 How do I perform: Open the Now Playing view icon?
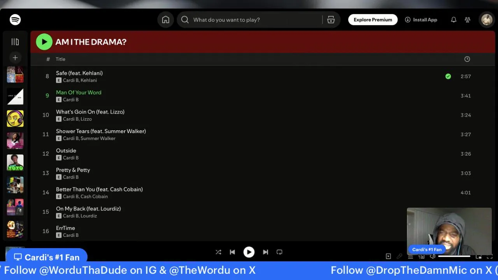(388, 256)
